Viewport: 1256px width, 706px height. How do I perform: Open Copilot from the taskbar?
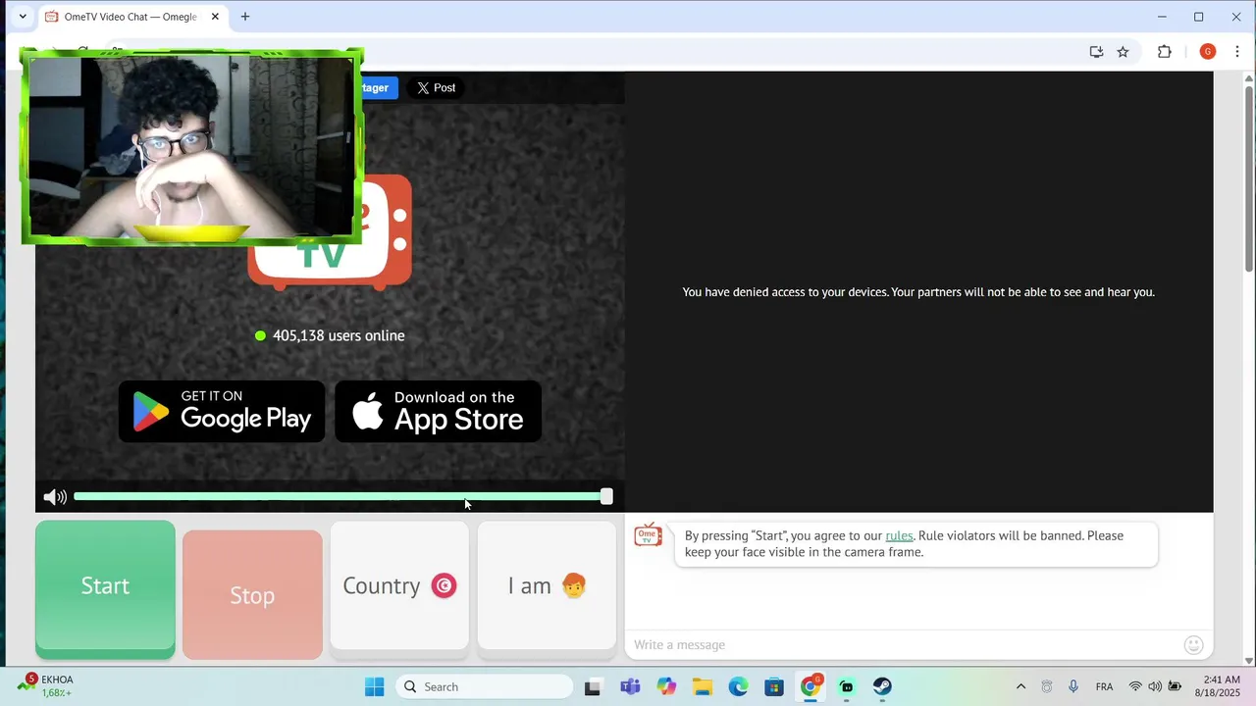click(x=666, y=686)
